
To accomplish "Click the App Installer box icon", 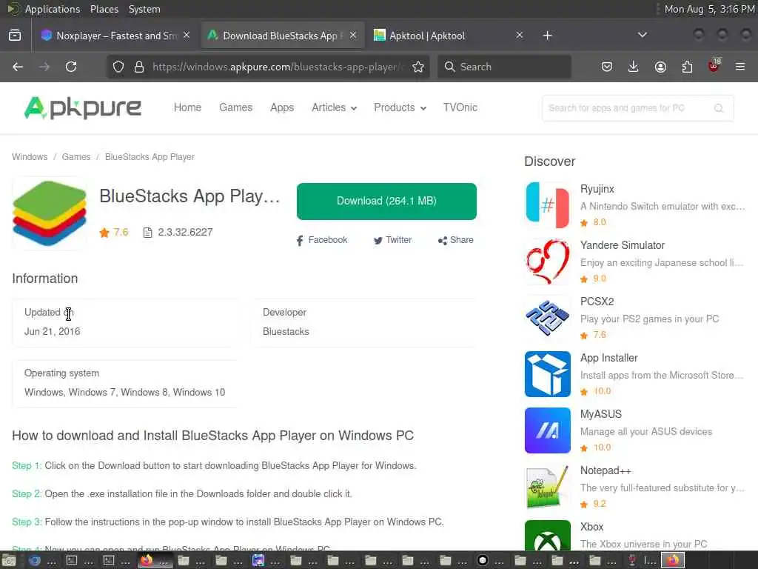I will pyautogui.click(x=548, y=374).
